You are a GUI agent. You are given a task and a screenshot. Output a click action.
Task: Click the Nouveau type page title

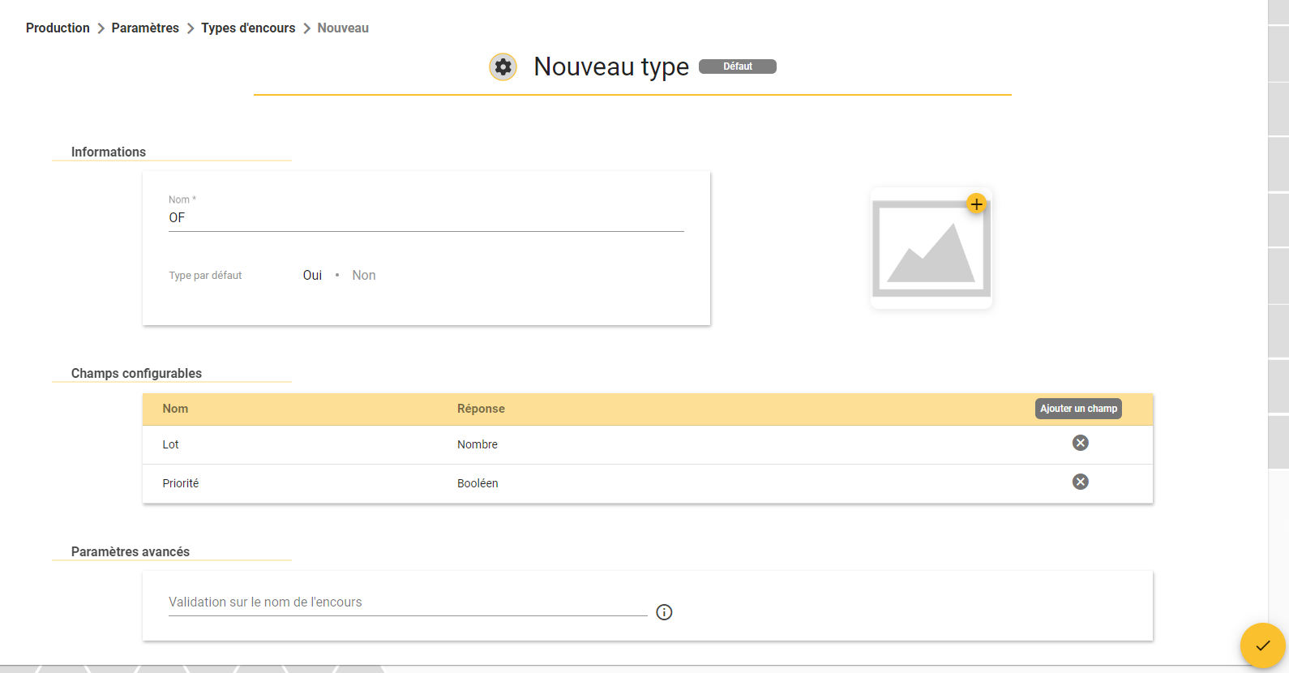pyautogui.click(x=611, y=66)
